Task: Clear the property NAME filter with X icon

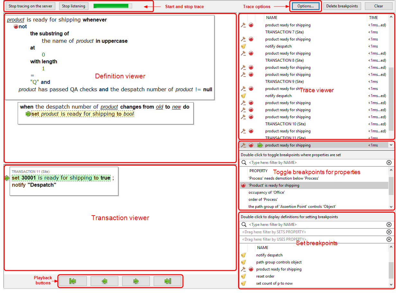Action: tap(389, 163)
